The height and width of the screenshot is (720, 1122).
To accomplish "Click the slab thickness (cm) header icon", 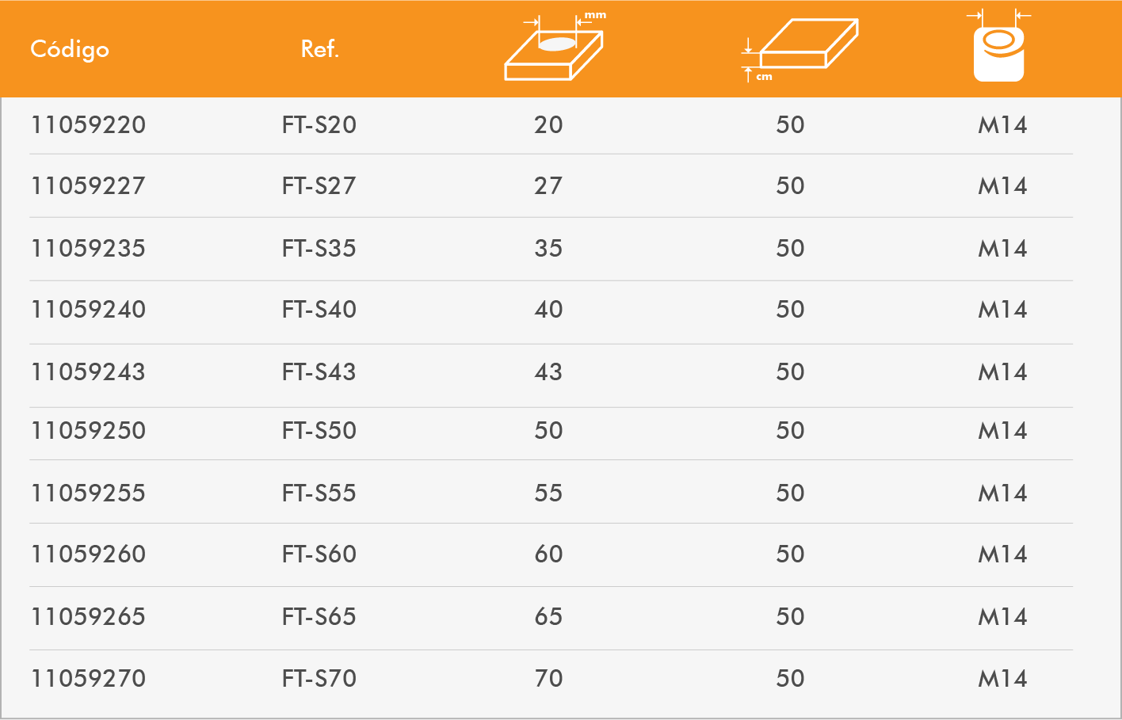I will (x=800, y=49).
